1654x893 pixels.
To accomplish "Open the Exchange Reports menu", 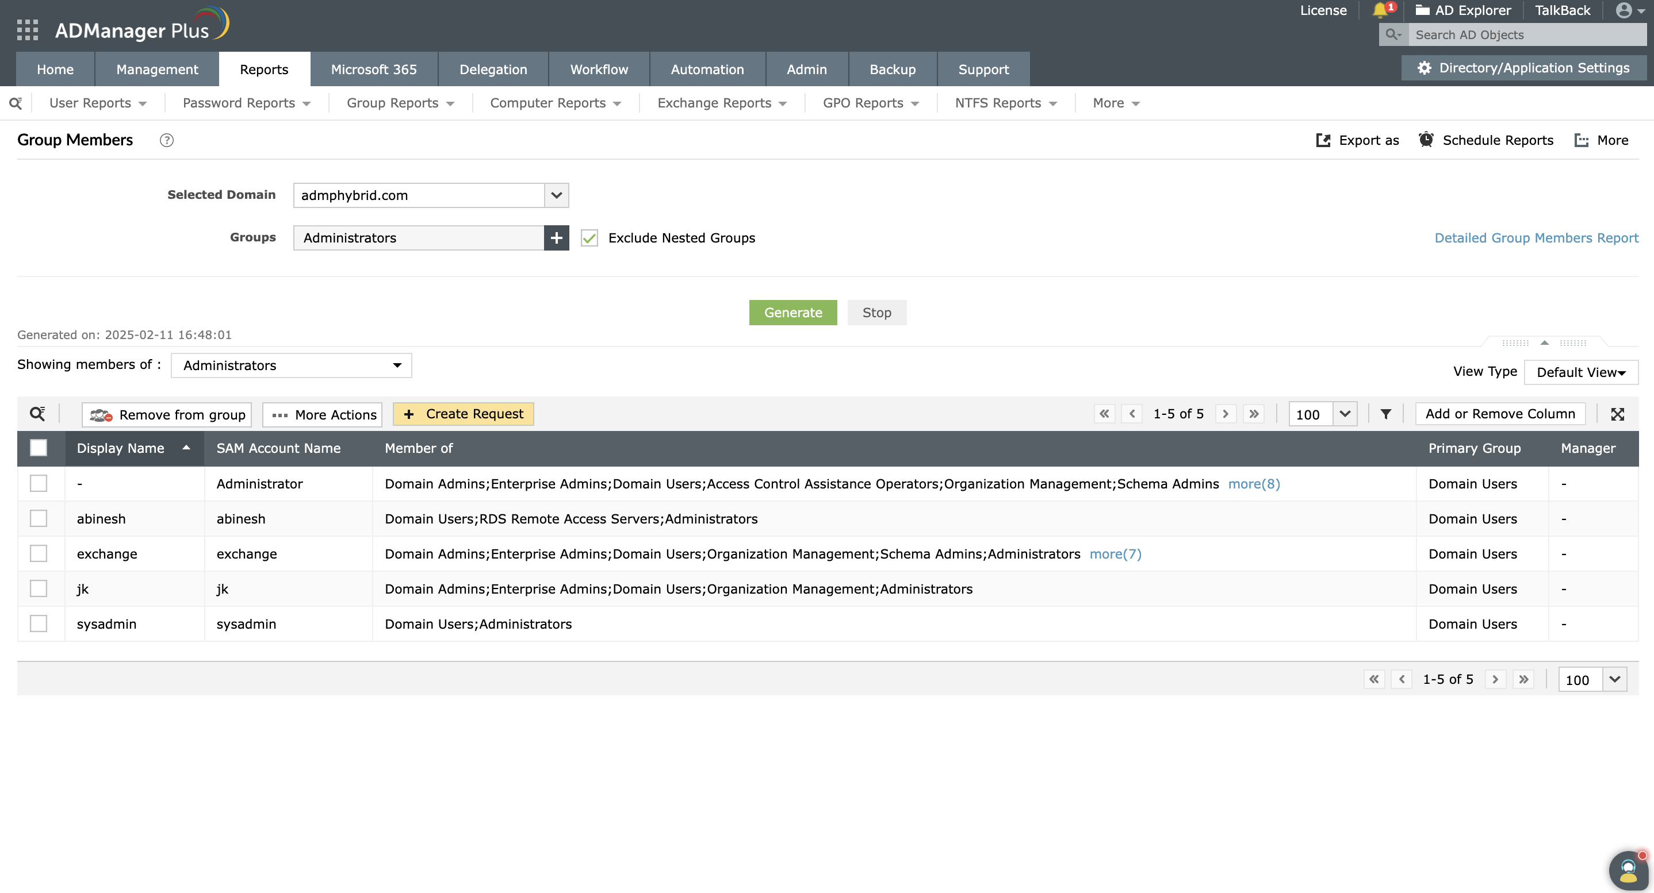I will (714, 103).
